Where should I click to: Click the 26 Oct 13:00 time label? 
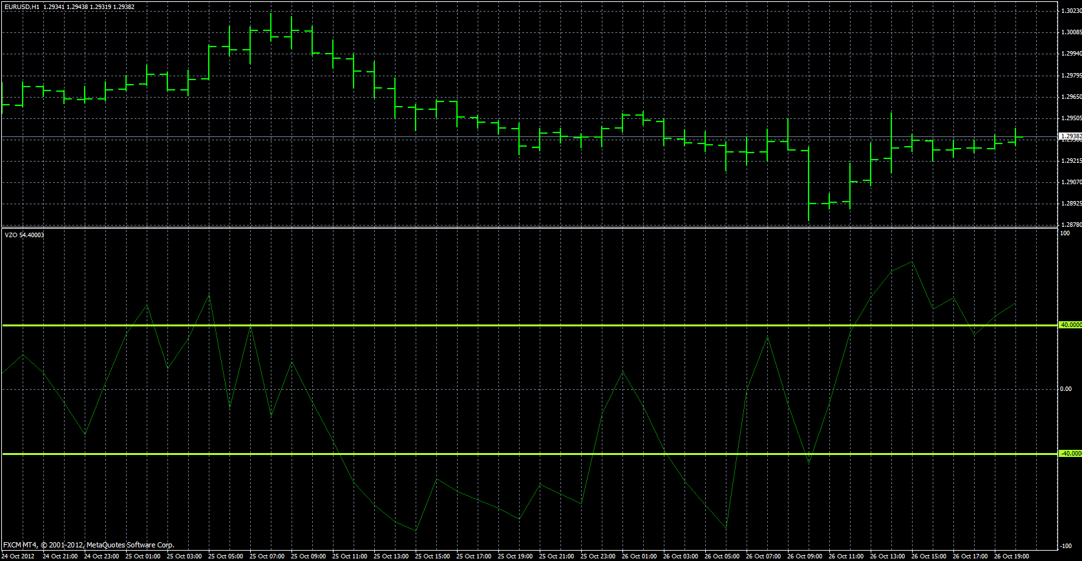887,556
